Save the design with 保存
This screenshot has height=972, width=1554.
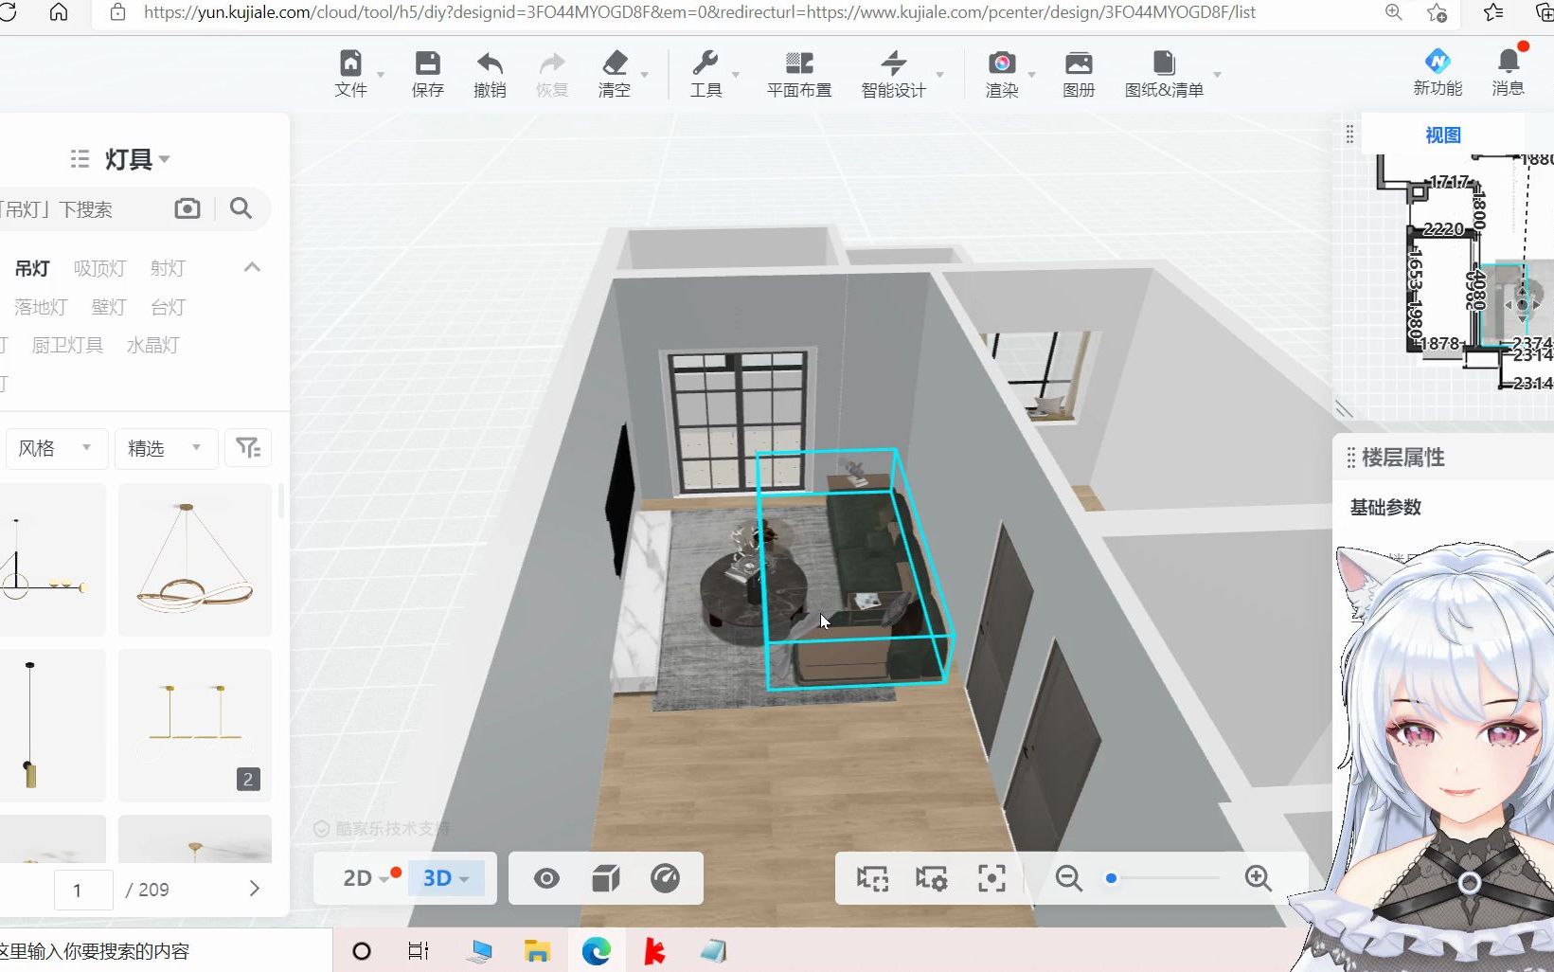(428, 75)
